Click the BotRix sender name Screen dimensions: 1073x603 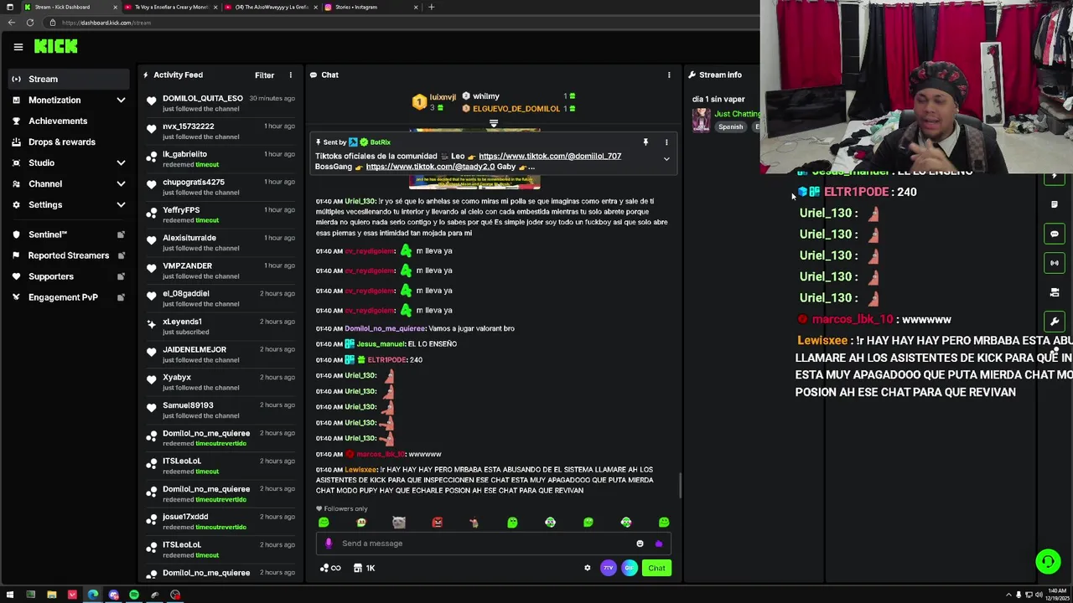380,142
